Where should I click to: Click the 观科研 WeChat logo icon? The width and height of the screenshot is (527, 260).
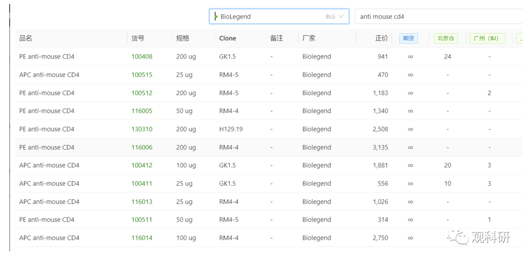[x=460, y=237]
